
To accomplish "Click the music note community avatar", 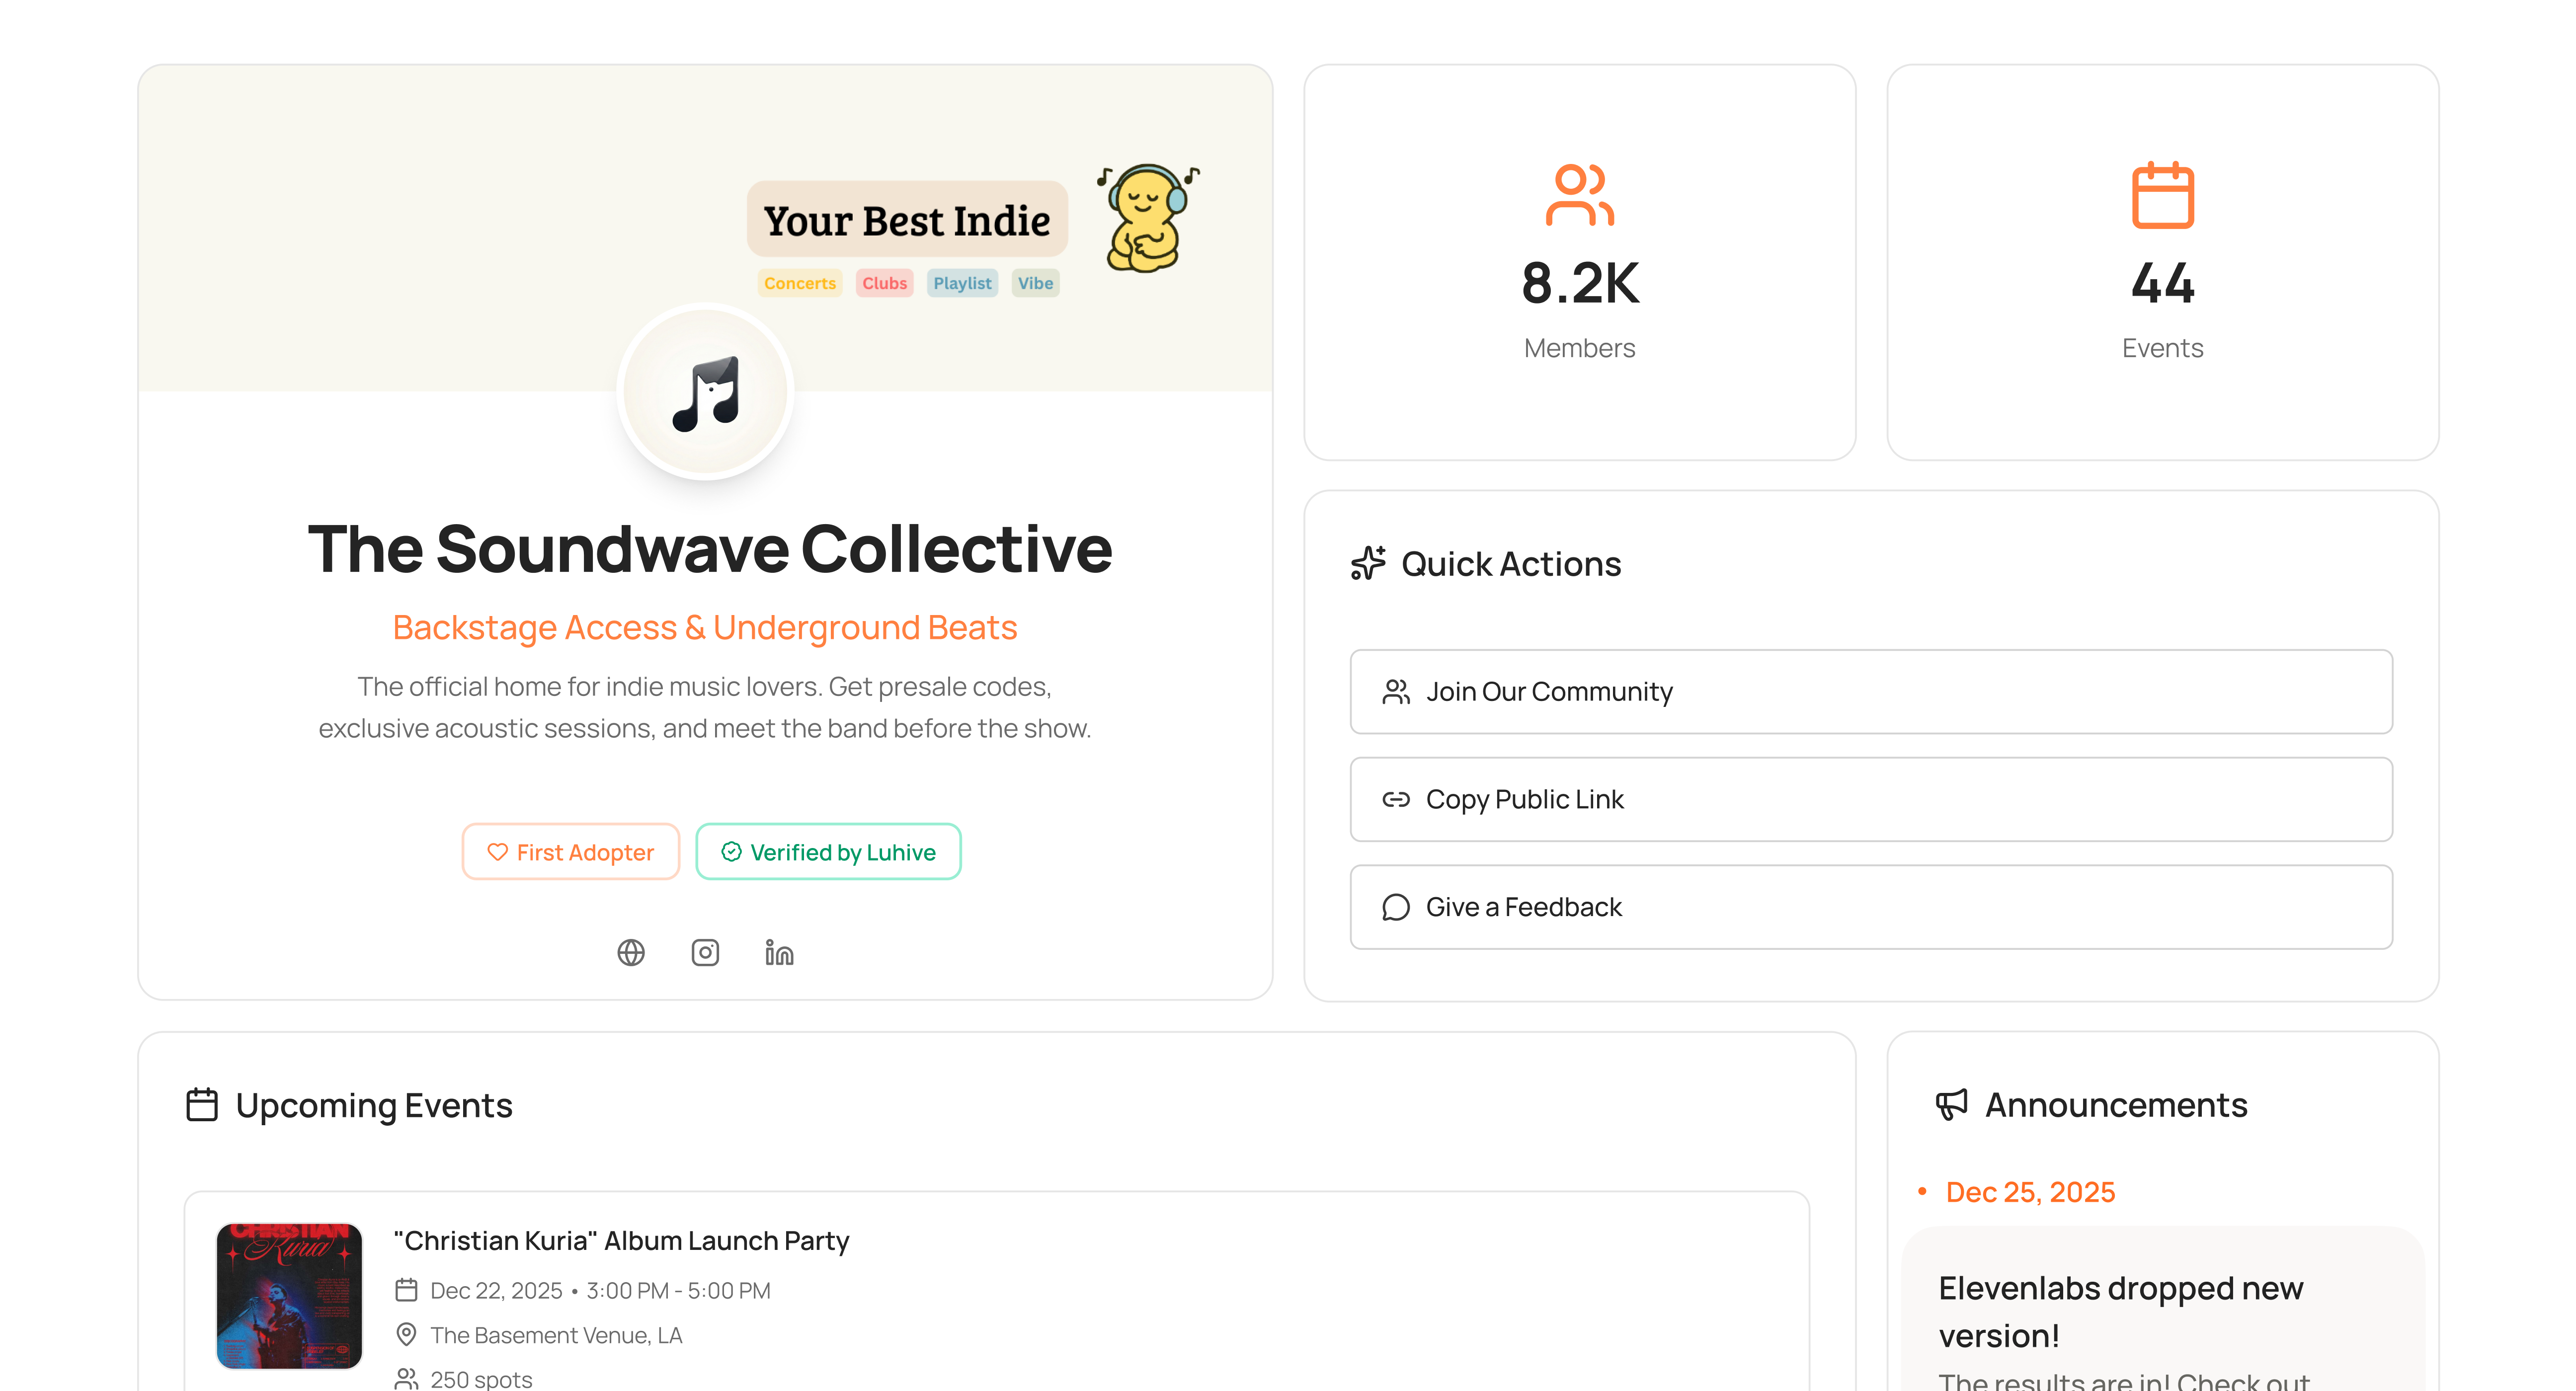I will 706,393.
